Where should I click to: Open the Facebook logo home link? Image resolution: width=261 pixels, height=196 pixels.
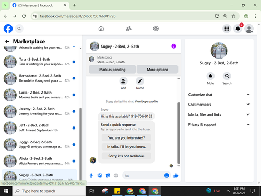click(8, 29)
